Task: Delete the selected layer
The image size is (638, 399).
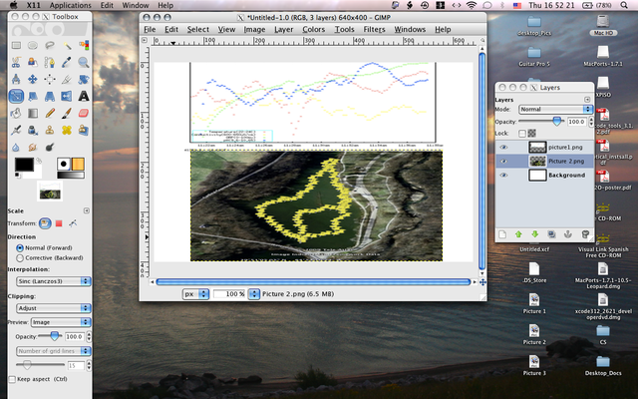Action: pos(585,234)
